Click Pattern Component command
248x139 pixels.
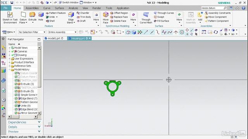coord(217,21)
